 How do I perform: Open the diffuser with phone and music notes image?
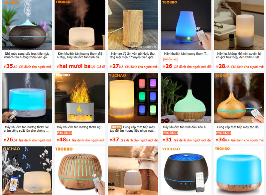point(27,170)
